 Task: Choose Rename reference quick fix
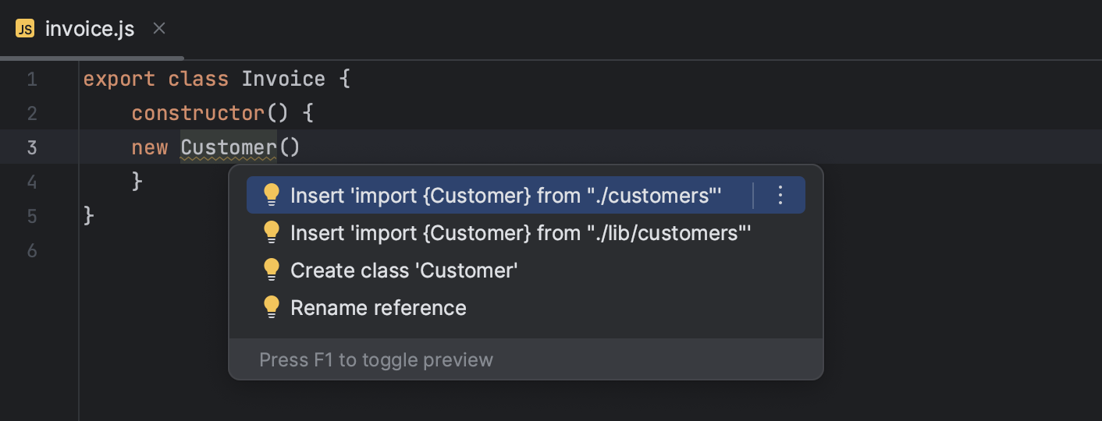pyautogui.click(x=378, y=307)
